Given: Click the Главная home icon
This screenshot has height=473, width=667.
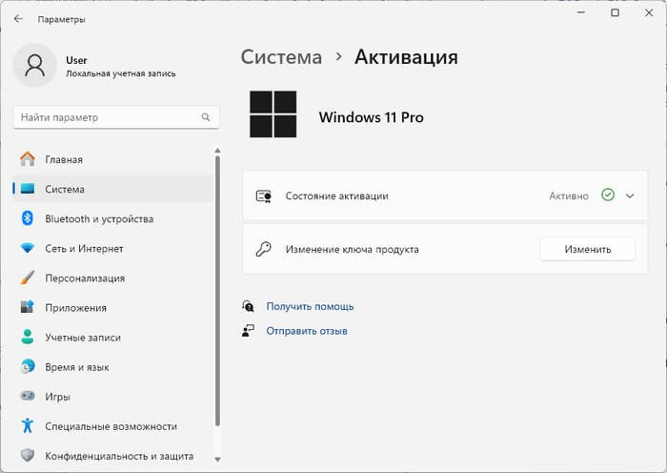Looking at the screenshot, I should [28, 159].
